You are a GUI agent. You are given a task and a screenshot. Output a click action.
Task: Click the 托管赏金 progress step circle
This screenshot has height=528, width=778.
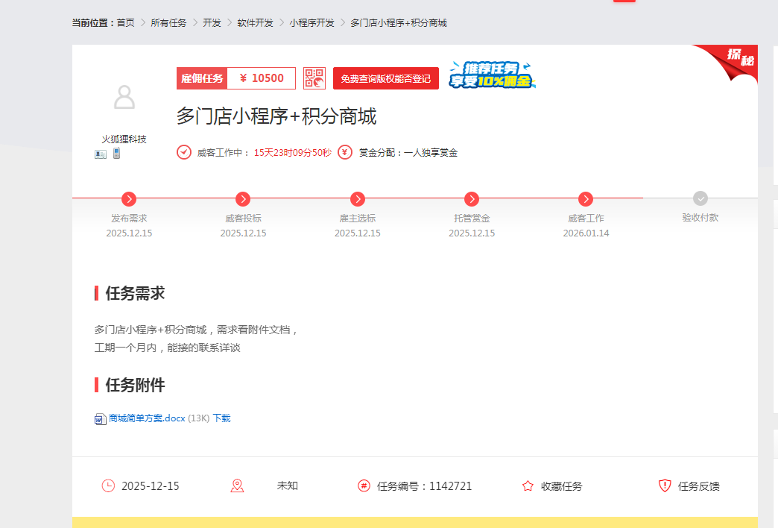[472, 199]
